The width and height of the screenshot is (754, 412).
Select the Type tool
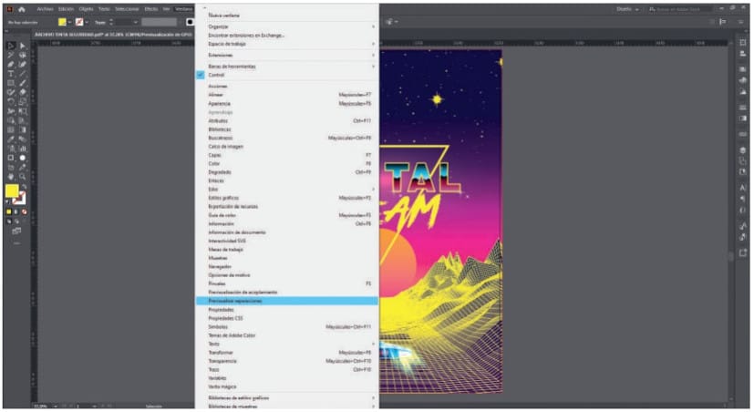click(10, 74)
